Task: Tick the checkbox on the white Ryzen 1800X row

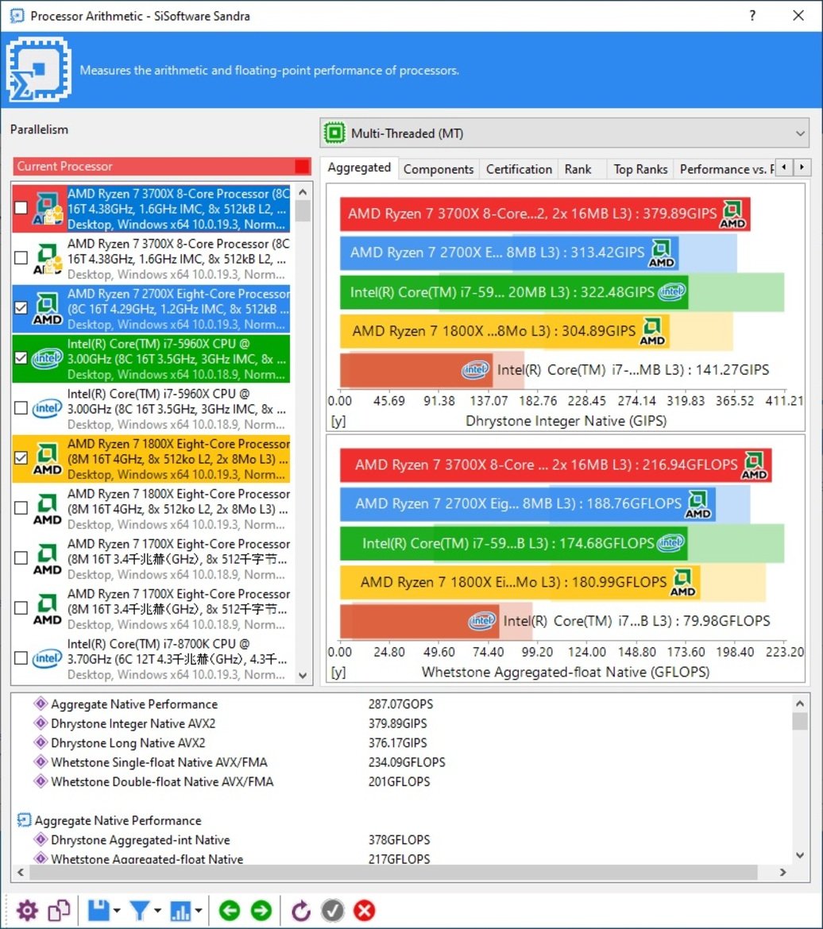Action: (x=21, y=507)
